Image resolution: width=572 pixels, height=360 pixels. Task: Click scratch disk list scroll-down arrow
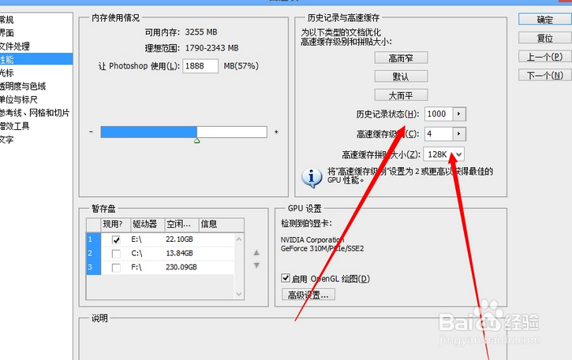pos(239,294)
